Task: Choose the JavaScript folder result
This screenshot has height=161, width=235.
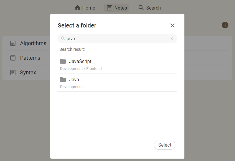Action: pos(117,65)
